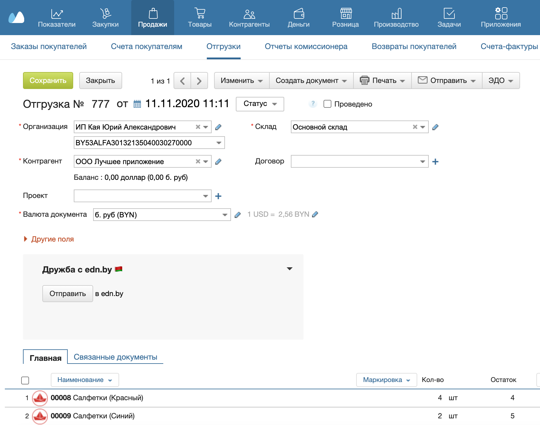Open the Закупки section icon
Viewport: 540px width, 425px height.
point(106,14)
